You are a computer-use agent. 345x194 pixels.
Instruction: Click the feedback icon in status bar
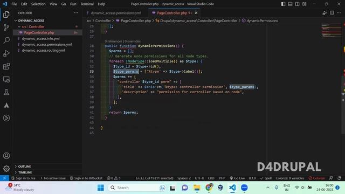click(331, 178)
